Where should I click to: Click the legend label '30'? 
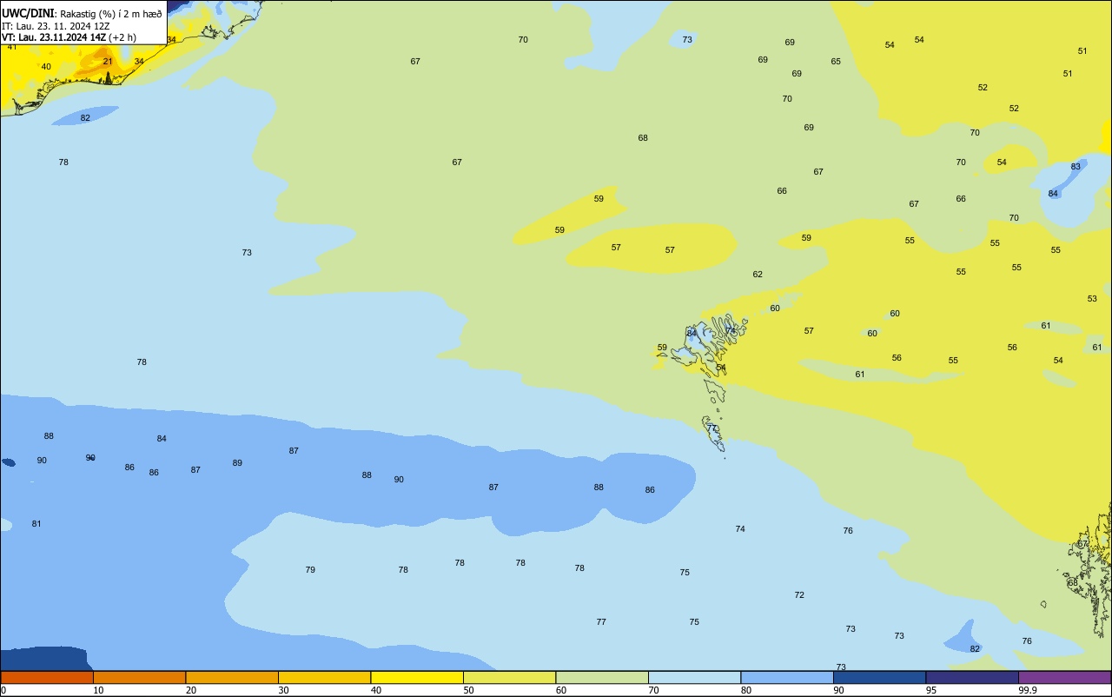[x=283, y=690]
